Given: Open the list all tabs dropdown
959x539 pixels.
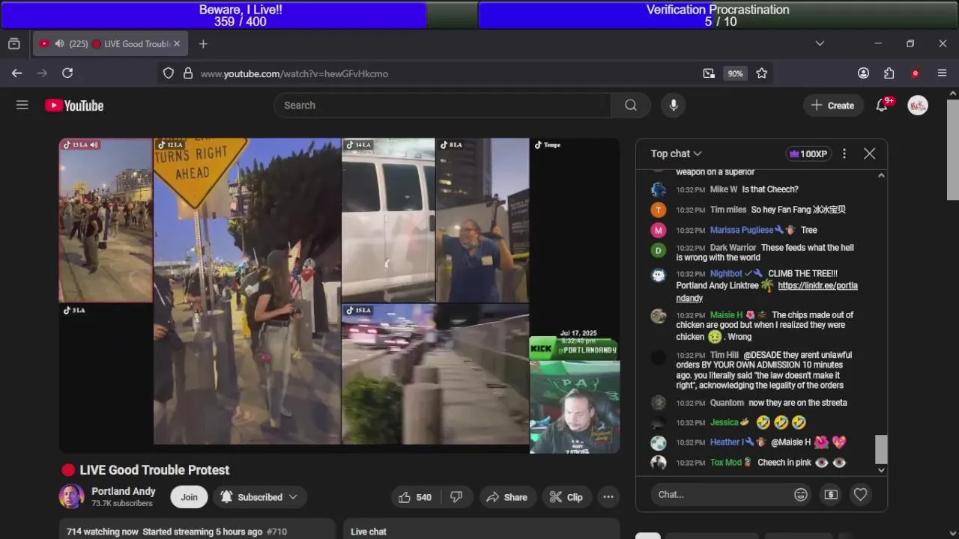Looking at the screenshot, I should tap(820, 43).
